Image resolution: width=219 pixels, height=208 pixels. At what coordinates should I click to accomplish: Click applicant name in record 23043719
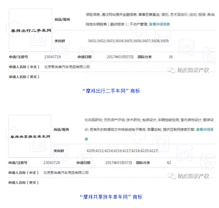67,67
